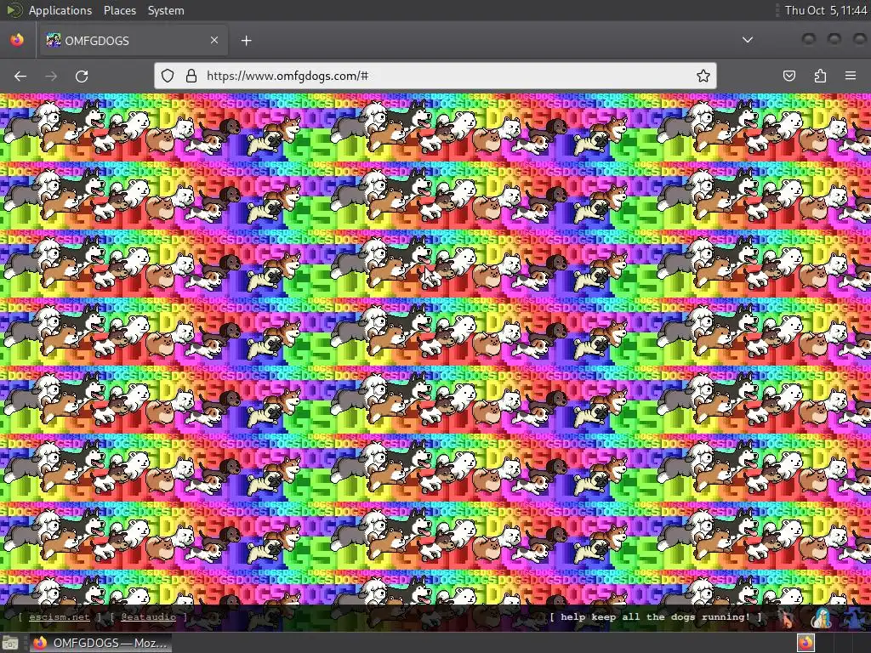The height and width of the screenshot is (653, 871).
Task: Click the show desktop icon in taskbar
Action: (x=10, y=643)
